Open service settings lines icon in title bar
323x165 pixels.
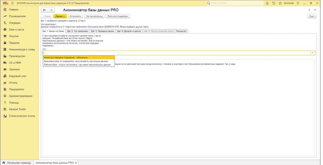(x=298, y=3)
